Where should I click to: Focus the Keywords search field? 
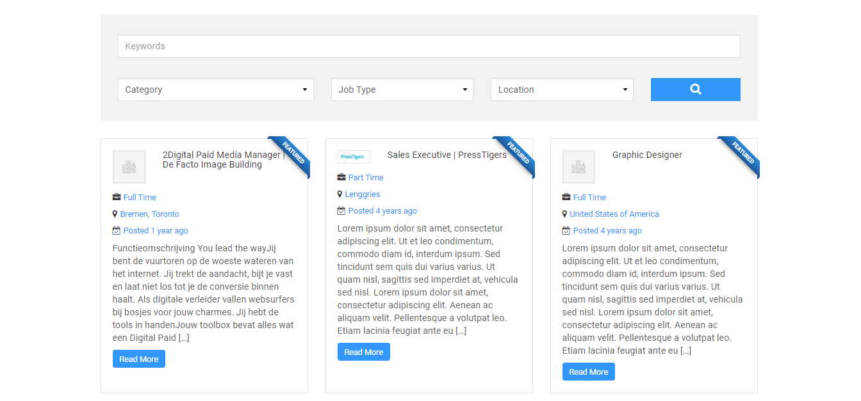[429, 46]
